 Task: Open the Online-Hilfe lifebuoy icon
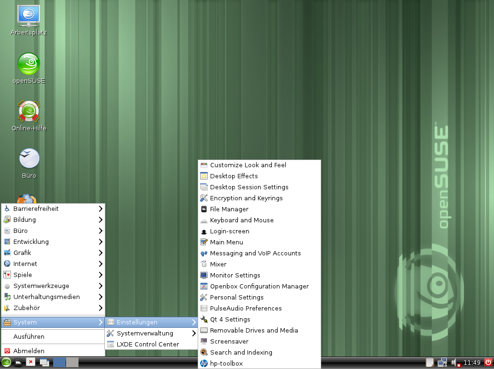[x=29, y=112]
